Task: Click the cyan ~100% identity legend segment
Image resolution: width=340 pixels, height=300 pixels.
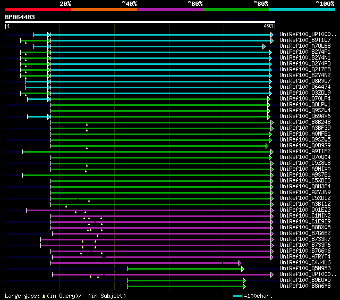Action: pyautogui.click(x=302, y=10)
